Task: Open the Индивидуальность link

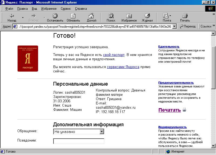Action: coord(173,127)
